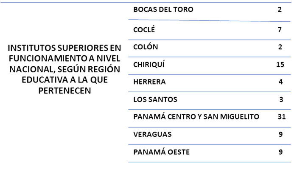Click the INSTITUTOS SUPERIORES heading line

coord(64,48)
